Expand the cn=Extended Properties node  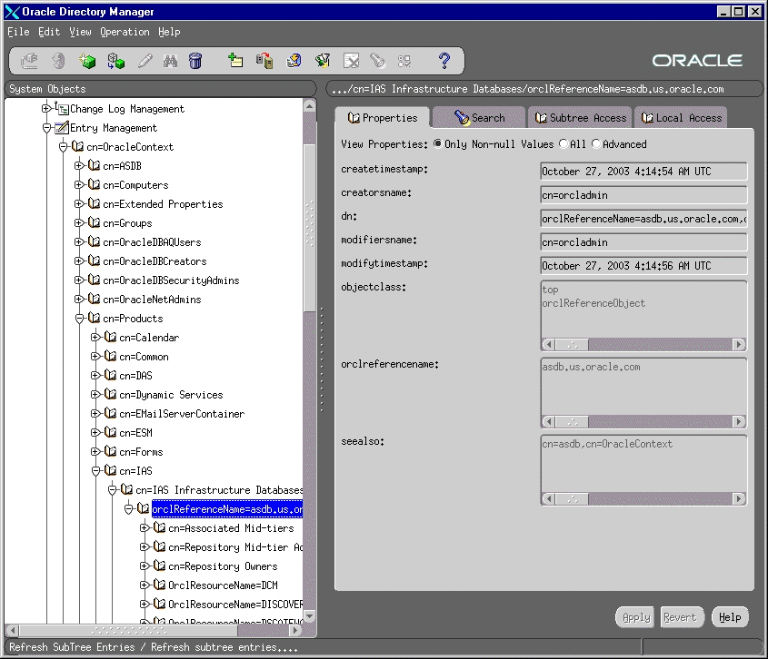79,203
